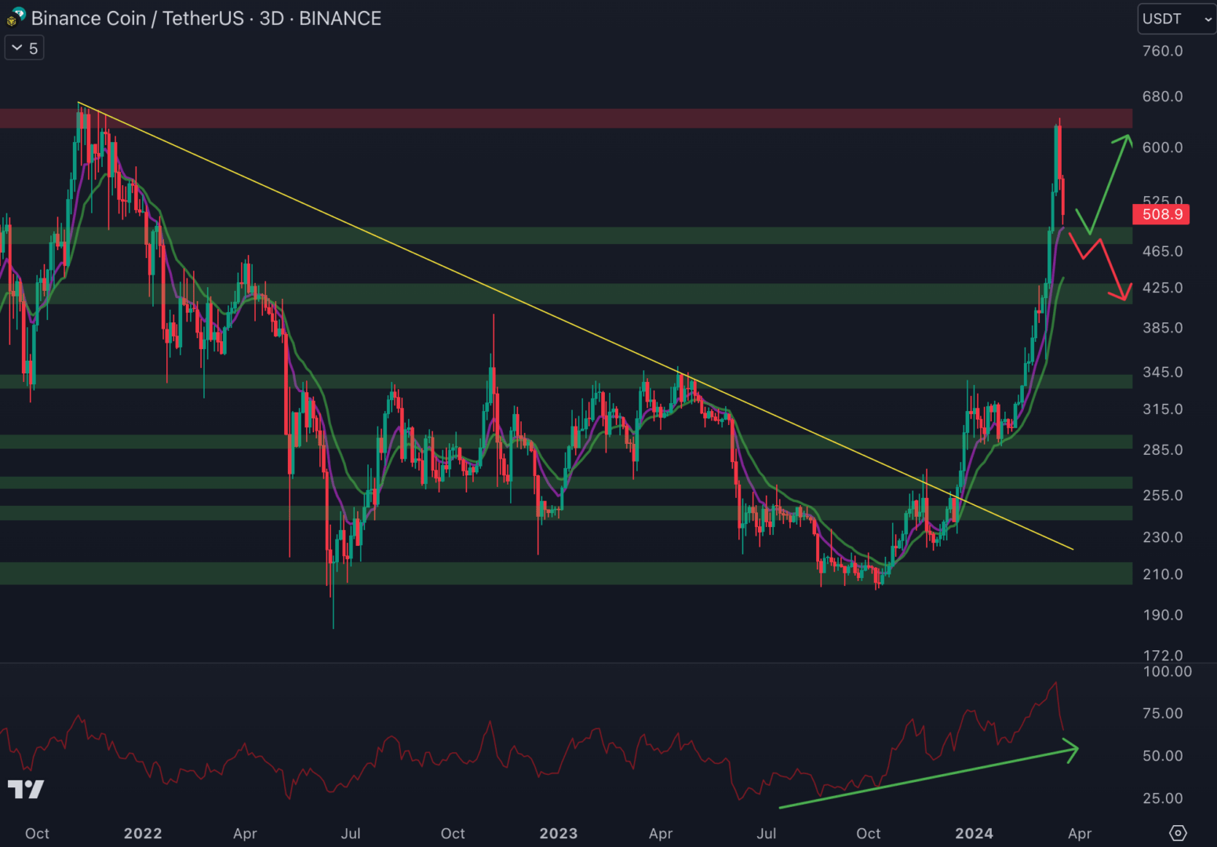
Task: Click the 50.00 level on RSI scale
Action: [x=1162, y=756]
